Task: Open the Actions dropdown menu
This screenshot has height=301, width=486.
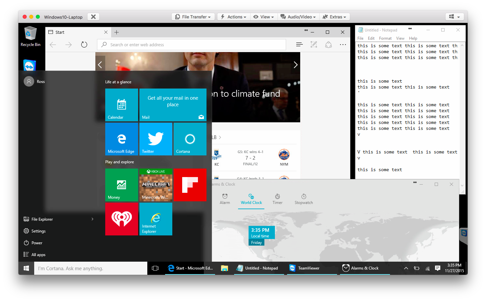Action: pyautogui.click(x=233, y=17)
